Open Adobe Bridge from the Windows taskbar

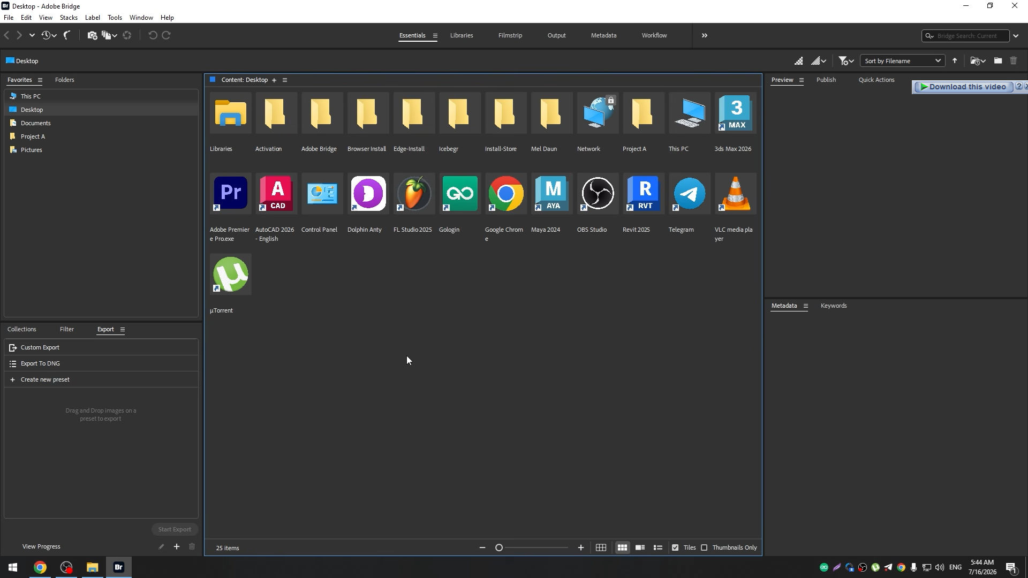[119, 567]
